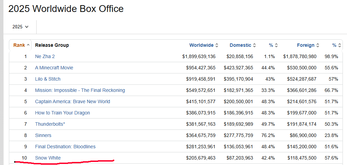The width and height of the screenshot is (347, 165).
Task: Select domestic gross $182,971,365
Action: point(238,90)
